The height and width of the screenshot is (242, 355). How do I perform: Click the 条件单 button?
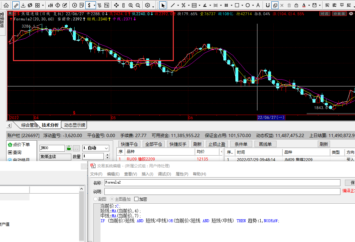tap(241, 144)
